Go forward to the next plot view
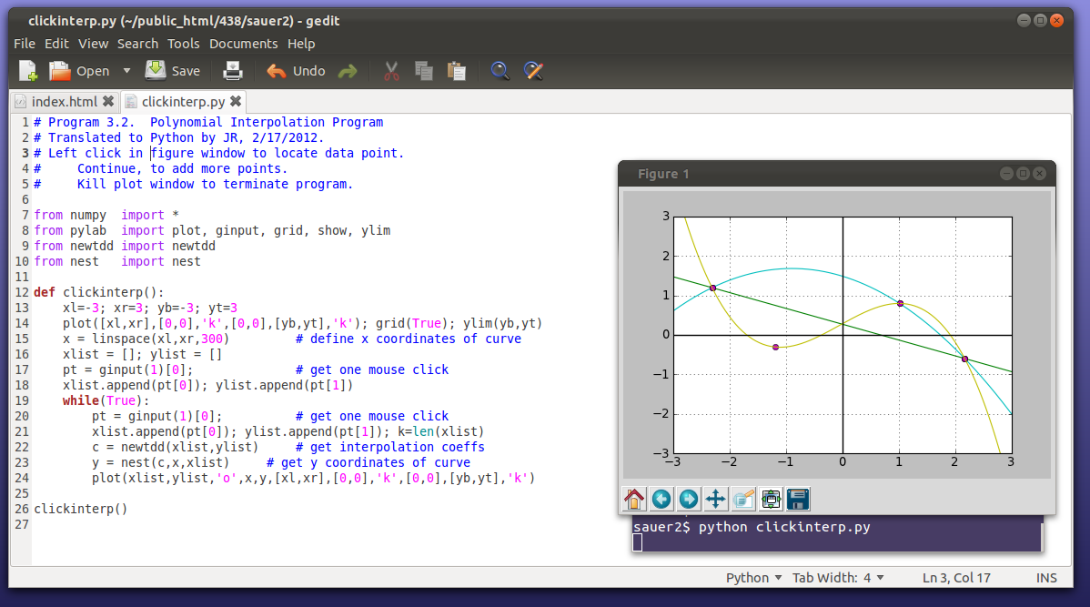Screen dimensions: 1090x607 pyautogui.click(x=688, y=499)
